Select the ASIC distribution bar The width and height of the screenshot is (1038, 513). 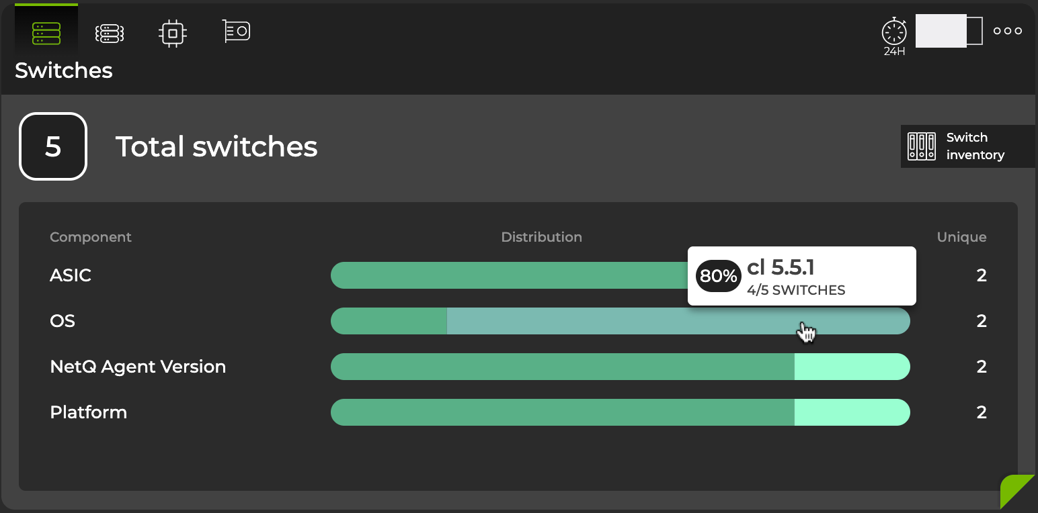[504, 275]
